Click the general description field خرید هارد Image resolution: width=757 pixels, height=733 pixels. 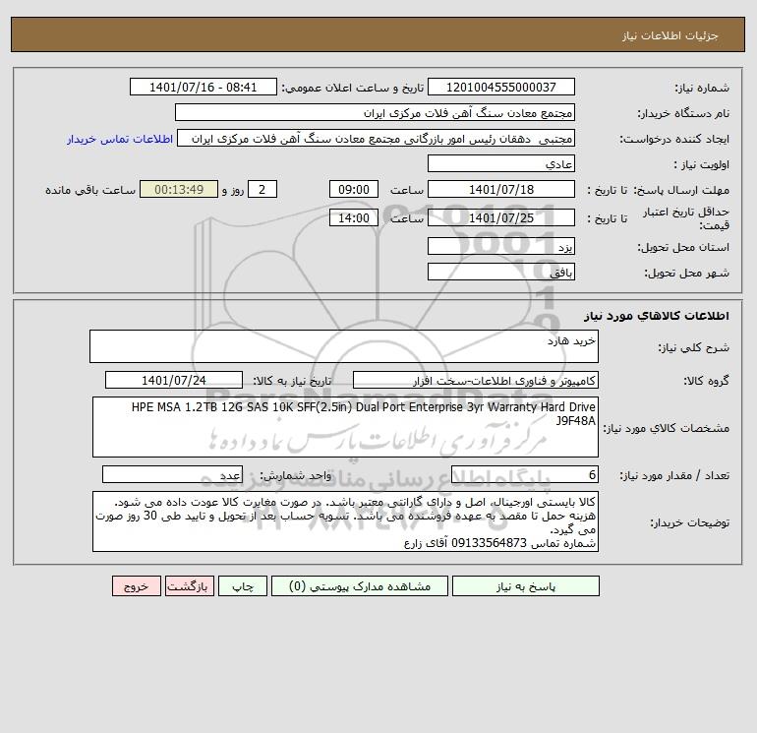pos(344,346)
